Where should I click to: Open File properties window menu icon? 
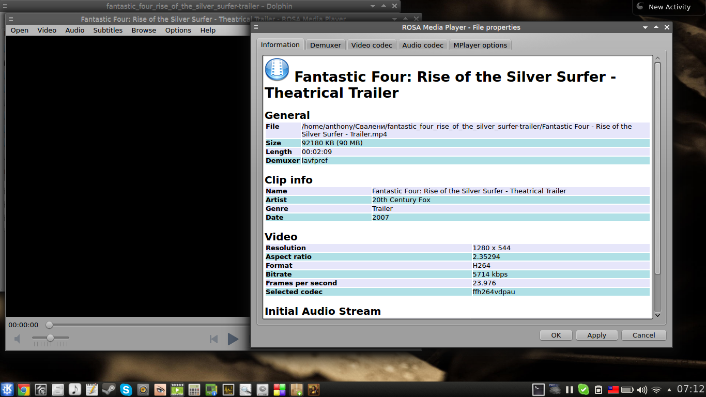256,27
